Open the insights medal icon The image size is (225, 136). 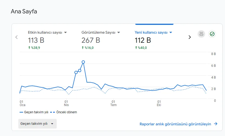(201, 34)
